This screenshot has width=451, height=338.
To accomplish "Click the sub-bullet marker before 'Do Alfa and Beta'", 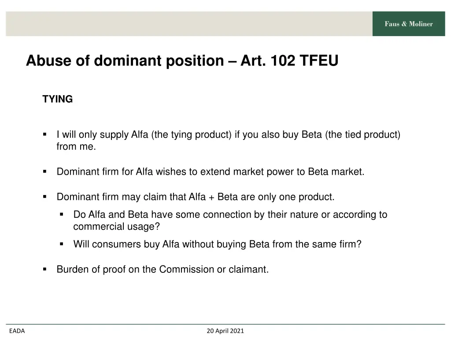I will (x=62, y=214).
